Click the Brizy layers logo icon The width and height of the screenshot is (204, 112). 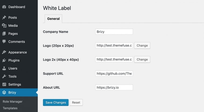tap(4, 92)
